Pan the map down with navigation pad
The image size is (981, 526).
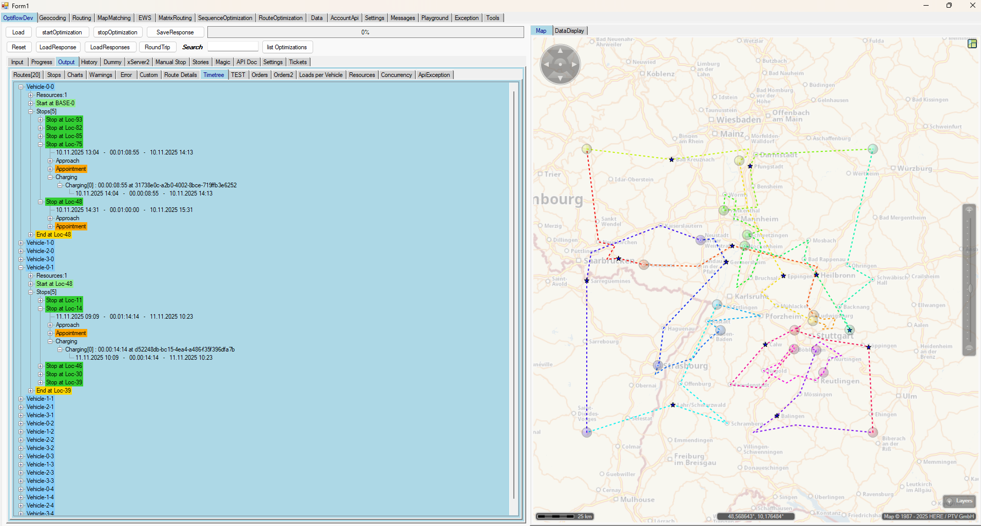click(560, 78)
